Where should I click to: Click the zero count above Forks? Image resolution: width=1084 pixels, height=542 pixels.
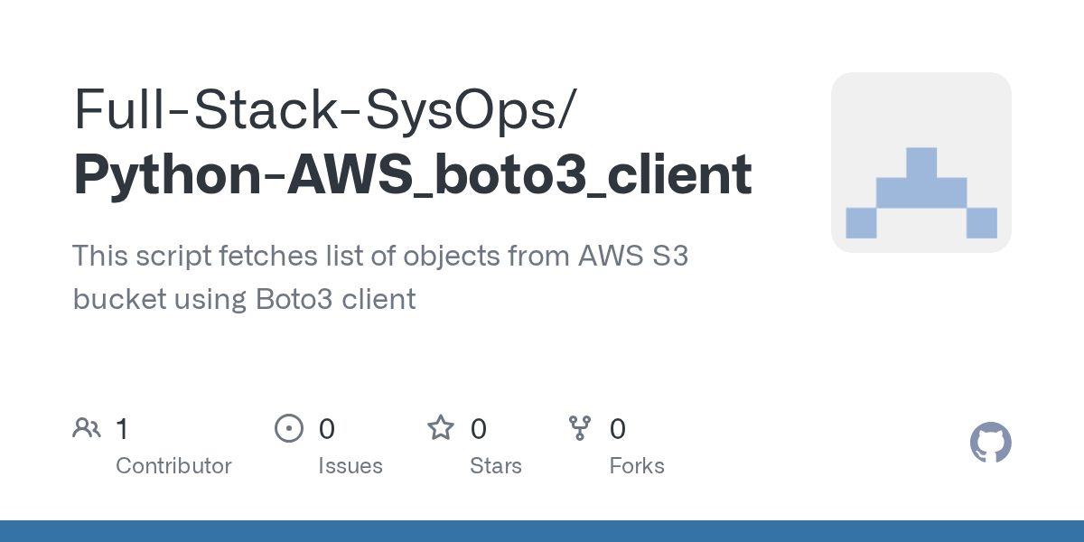[x=618, y=428]
